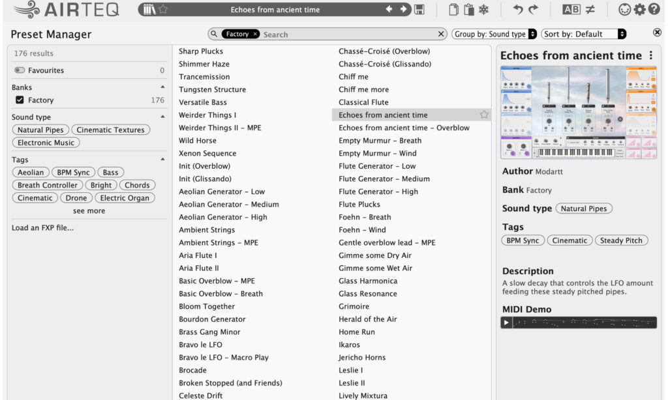
Task: Click the snowflake freeze parameters icon
Action: pos(483,9)
